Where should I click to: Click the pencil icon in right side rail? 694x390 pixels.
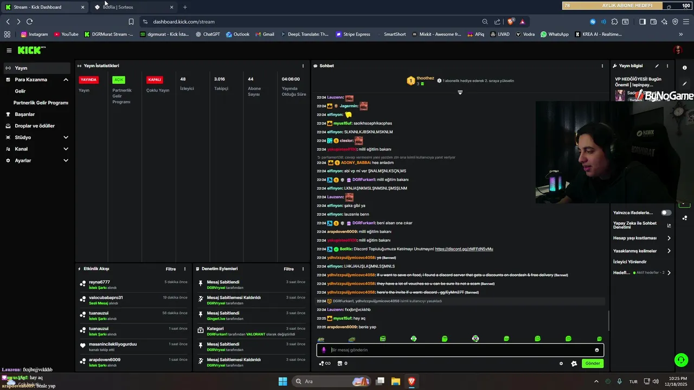coord(685,84)
